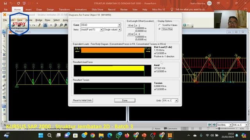Open PowerPoint Home tab
Image resolution: width=250 pixels, height=140 pixels.
(17, 9)
